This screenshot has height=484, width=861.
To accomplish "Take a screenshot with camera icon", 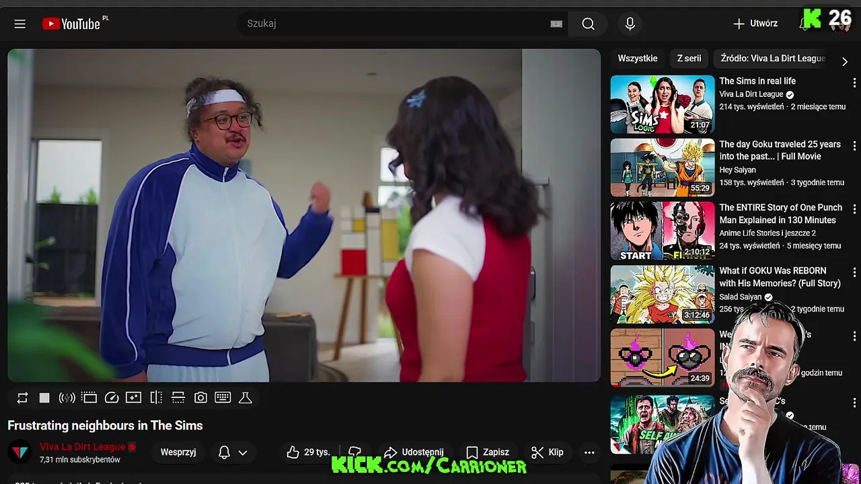I will [x=200, y=398].
